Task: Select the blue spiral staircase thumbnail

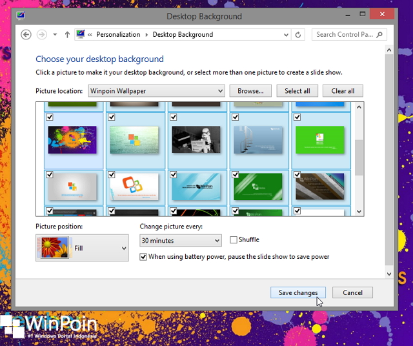Action: pos(258,139)
